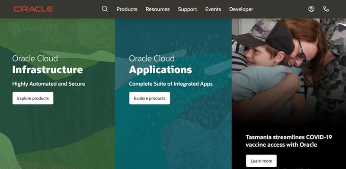Screen dimensions: 346x169
Task: Open the account profile icon
Action: (311, 9)
